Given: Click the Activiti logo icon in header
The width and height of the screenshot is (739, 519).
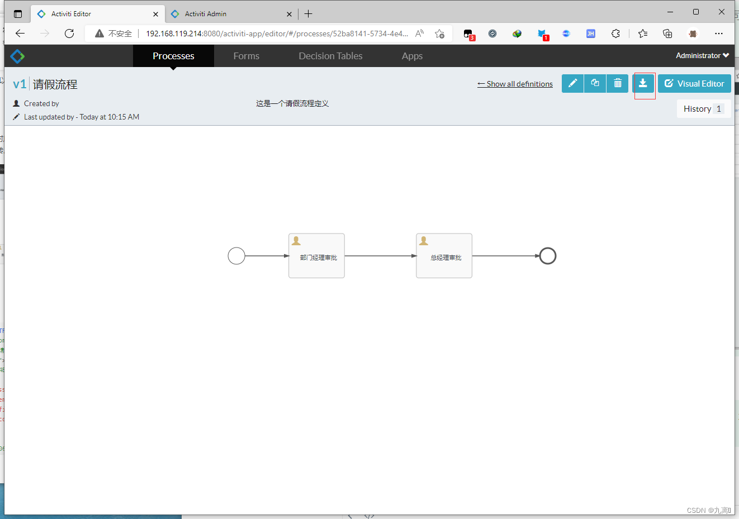Looking at the screenshot, I should pyautogui.click(x=17, y=56).
